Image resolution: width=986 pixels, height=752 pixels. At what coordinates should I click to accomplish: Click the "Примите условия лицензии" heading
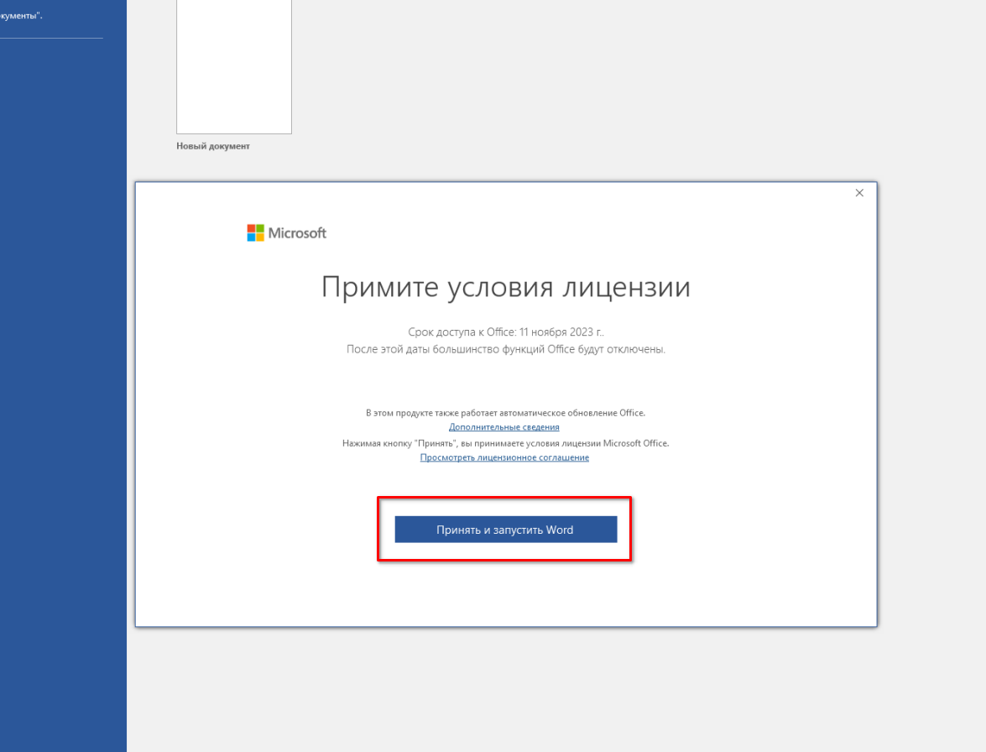pos(505,288)
